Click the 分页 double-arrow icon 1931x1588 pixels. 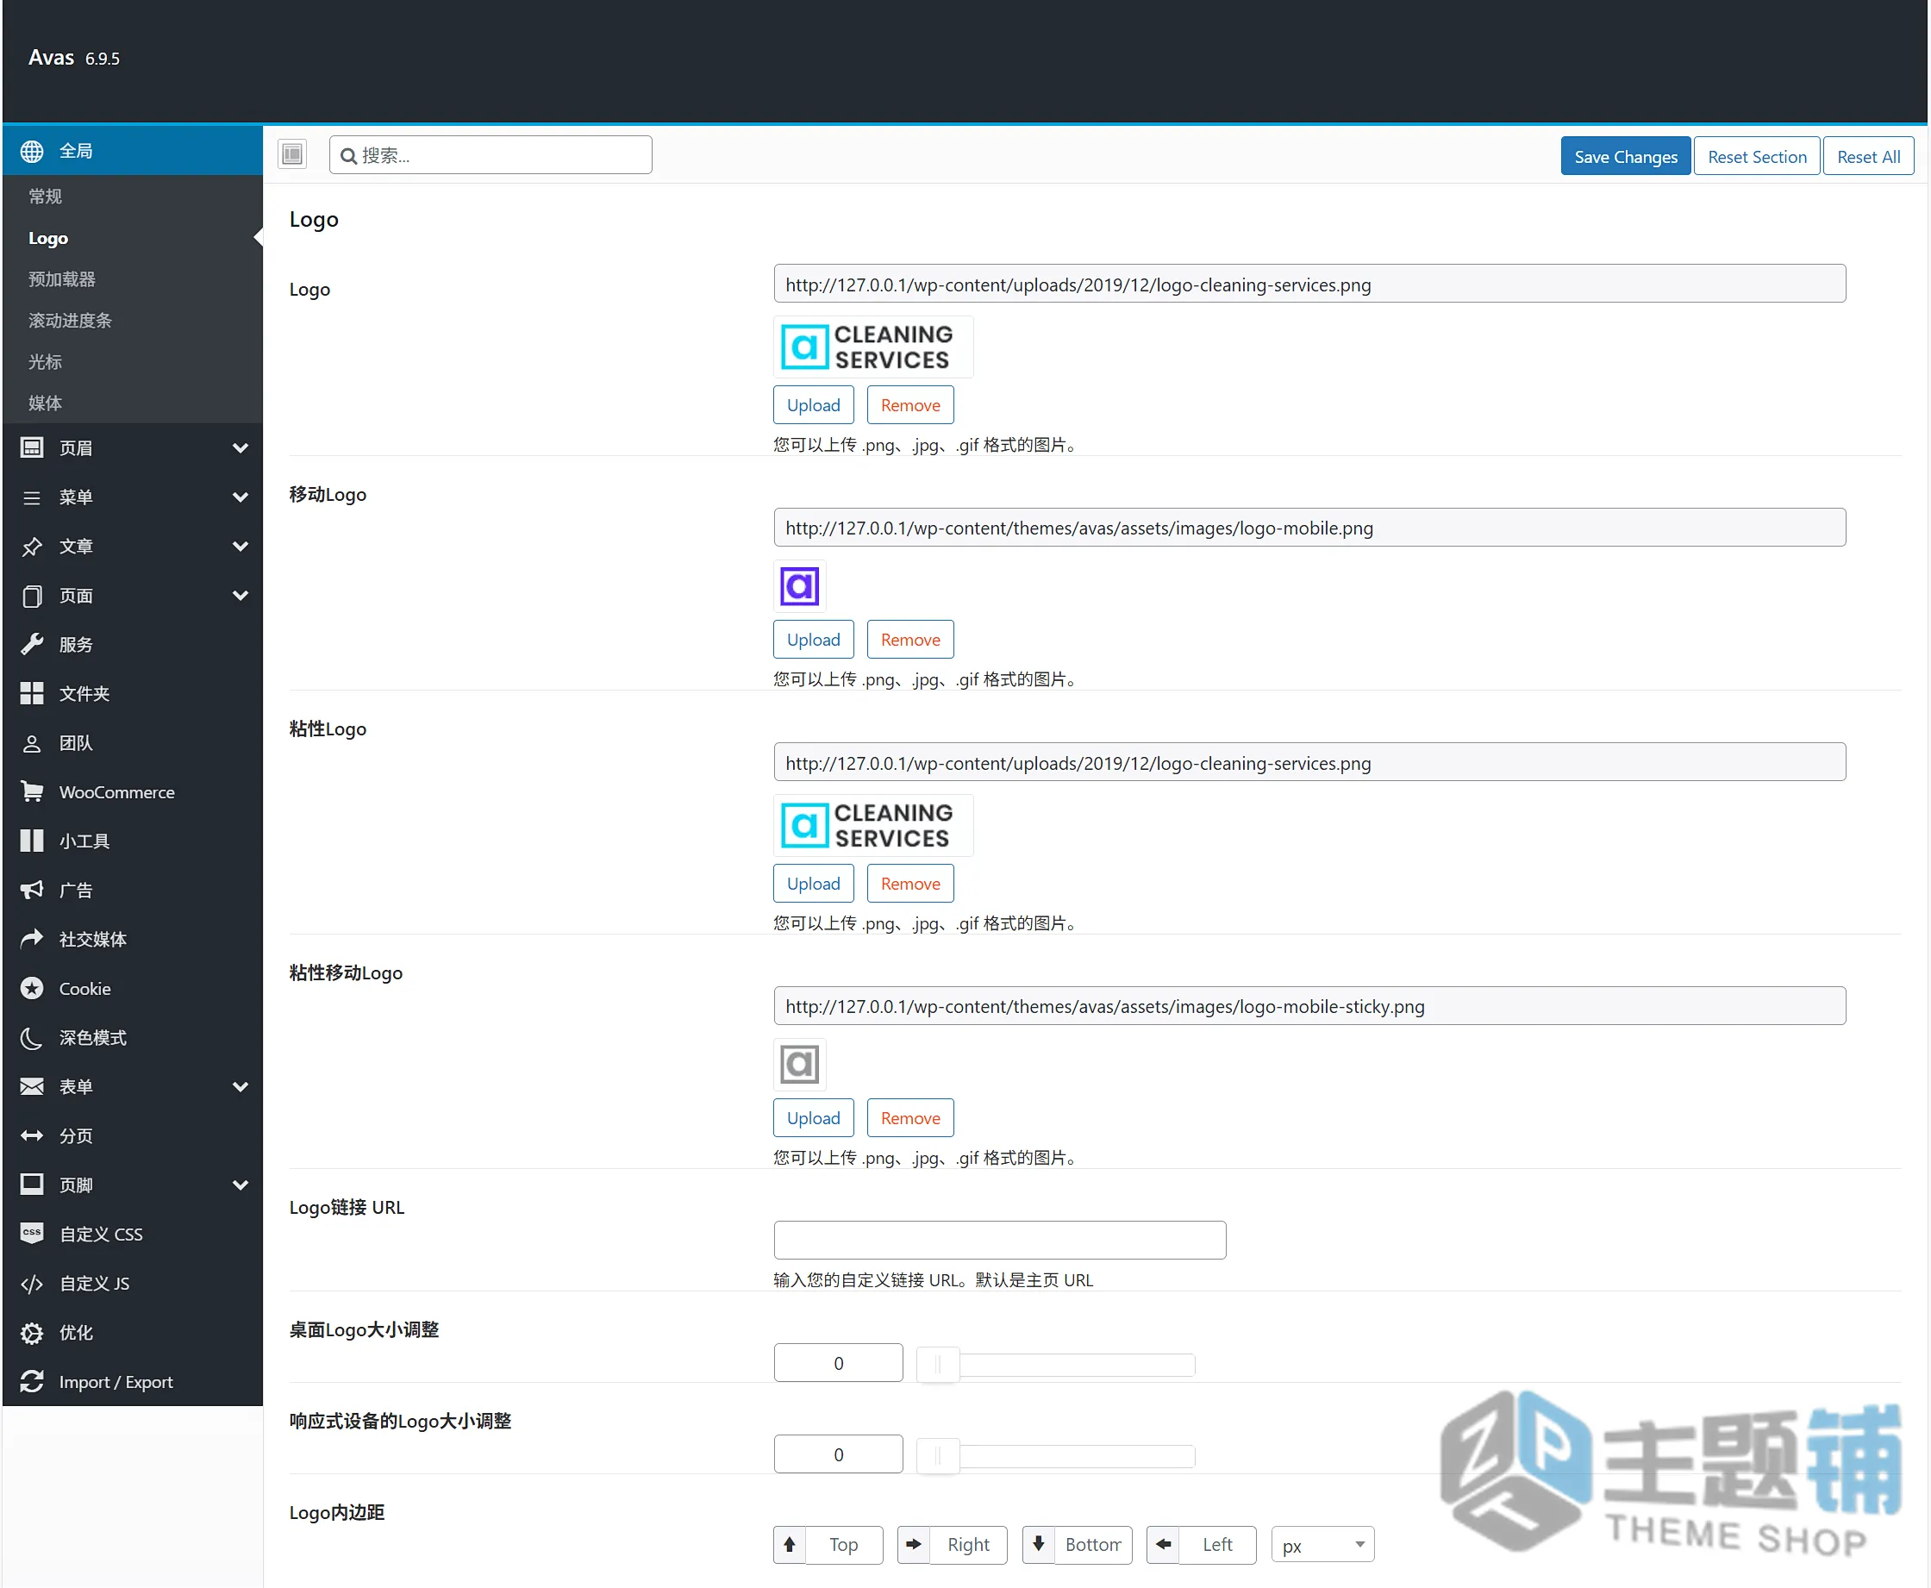coord(32,1135)
